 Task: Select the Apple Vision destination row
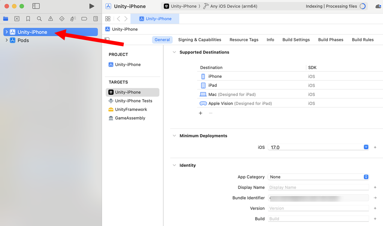tap(290, 103)
